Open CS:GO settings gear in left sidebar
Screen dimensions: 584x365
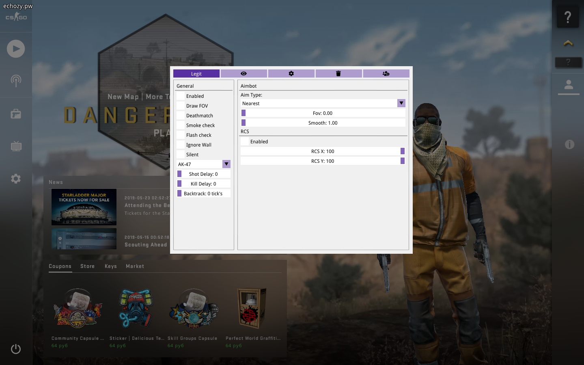(16, 179)
